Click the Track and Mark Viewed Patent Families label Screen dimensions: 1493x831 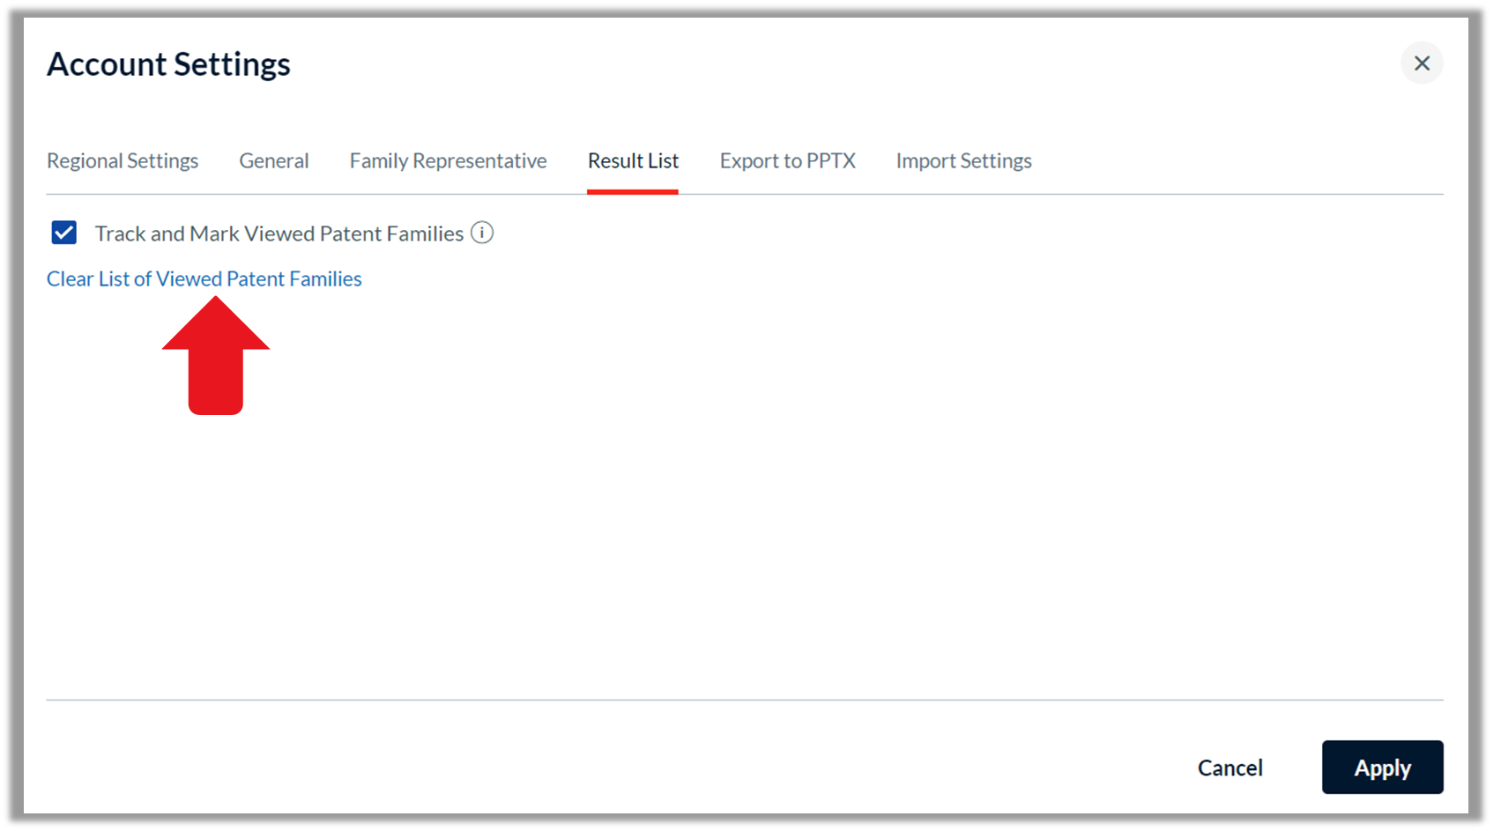[x=279, y=234]
